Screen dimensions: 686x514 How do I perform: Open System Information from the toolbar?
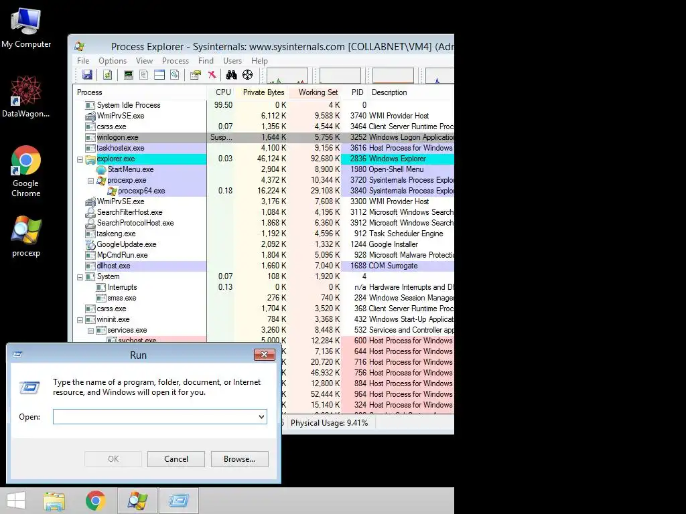point(128,75)
